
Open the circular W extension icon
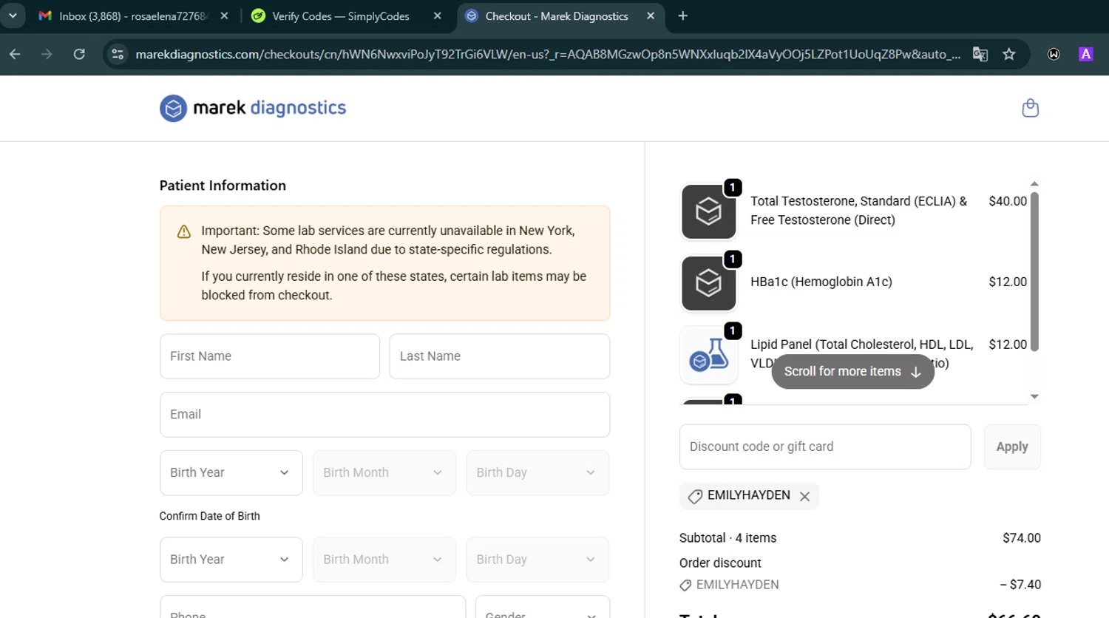point(1054,54)
